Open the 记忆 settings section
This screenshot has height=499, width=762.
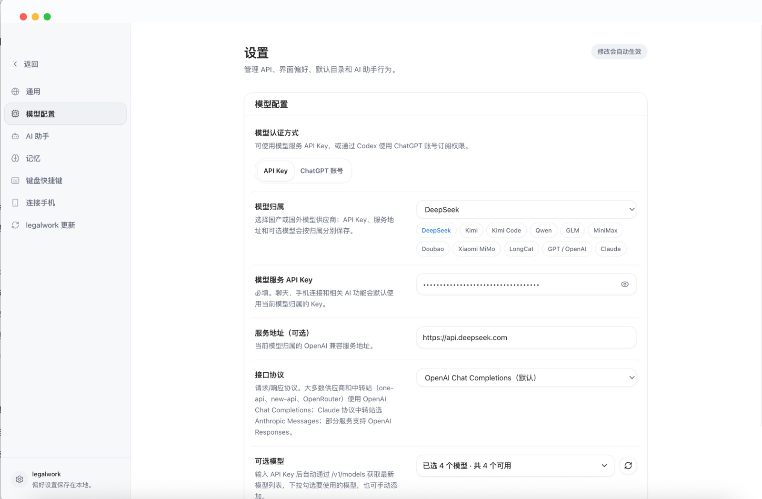coord(66,158)
